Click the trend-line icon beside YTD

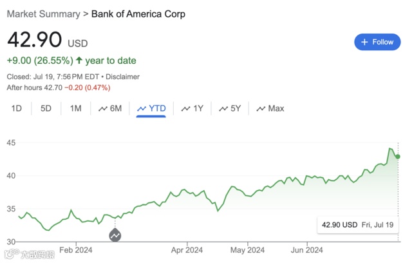(142, 109)
